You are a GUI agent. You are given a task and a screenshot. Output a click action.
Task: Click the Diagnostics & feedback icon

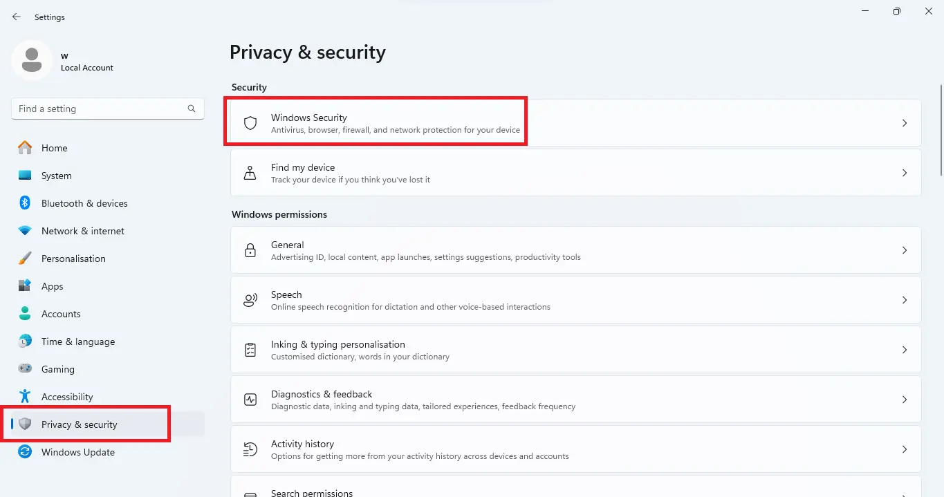(x=250, y=400)
